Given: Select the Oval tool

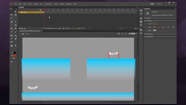Looking at the screenshot, I should point(12,29).
